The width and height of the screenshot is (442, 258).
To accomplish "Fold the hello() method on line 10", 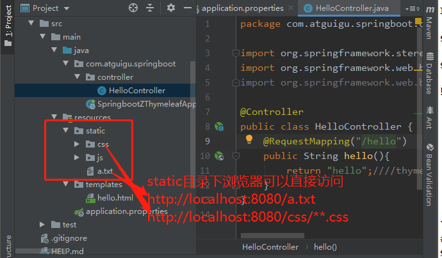I will [236, 156].
